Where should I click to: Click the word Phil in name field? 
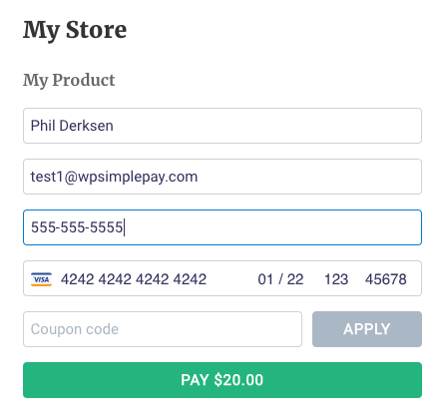43,126
